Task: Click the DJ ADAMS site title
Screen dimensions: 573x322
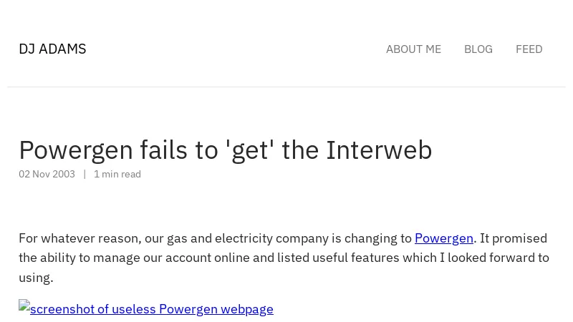Action: point(52,49)
